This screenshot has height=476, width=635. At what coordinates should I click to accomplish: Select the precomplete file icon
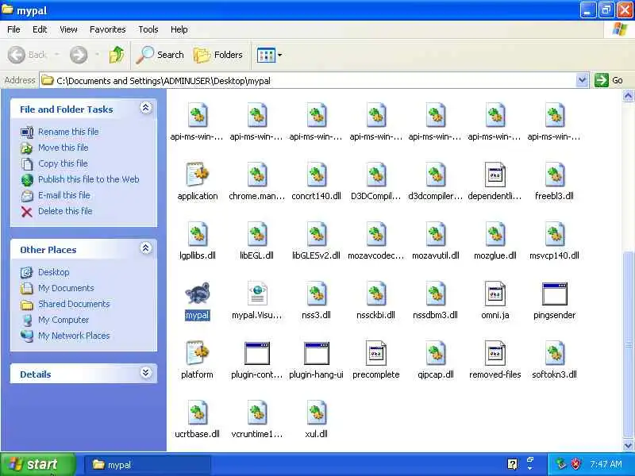pos(375,353)
